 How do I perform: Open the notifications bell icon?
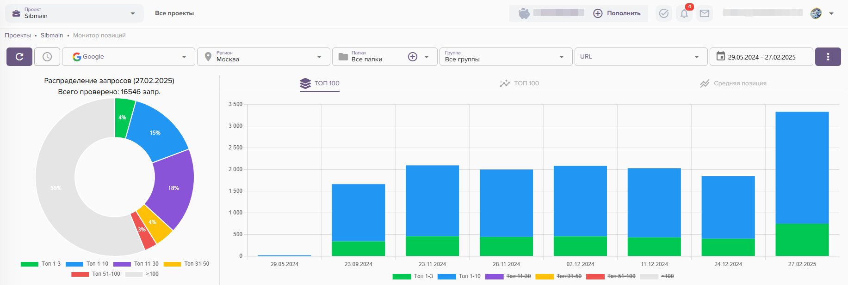pos(684,13)
